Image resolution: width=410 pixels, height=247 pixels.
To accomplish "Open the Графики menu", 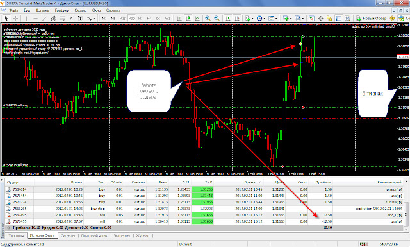I will [x=62, y=10].
